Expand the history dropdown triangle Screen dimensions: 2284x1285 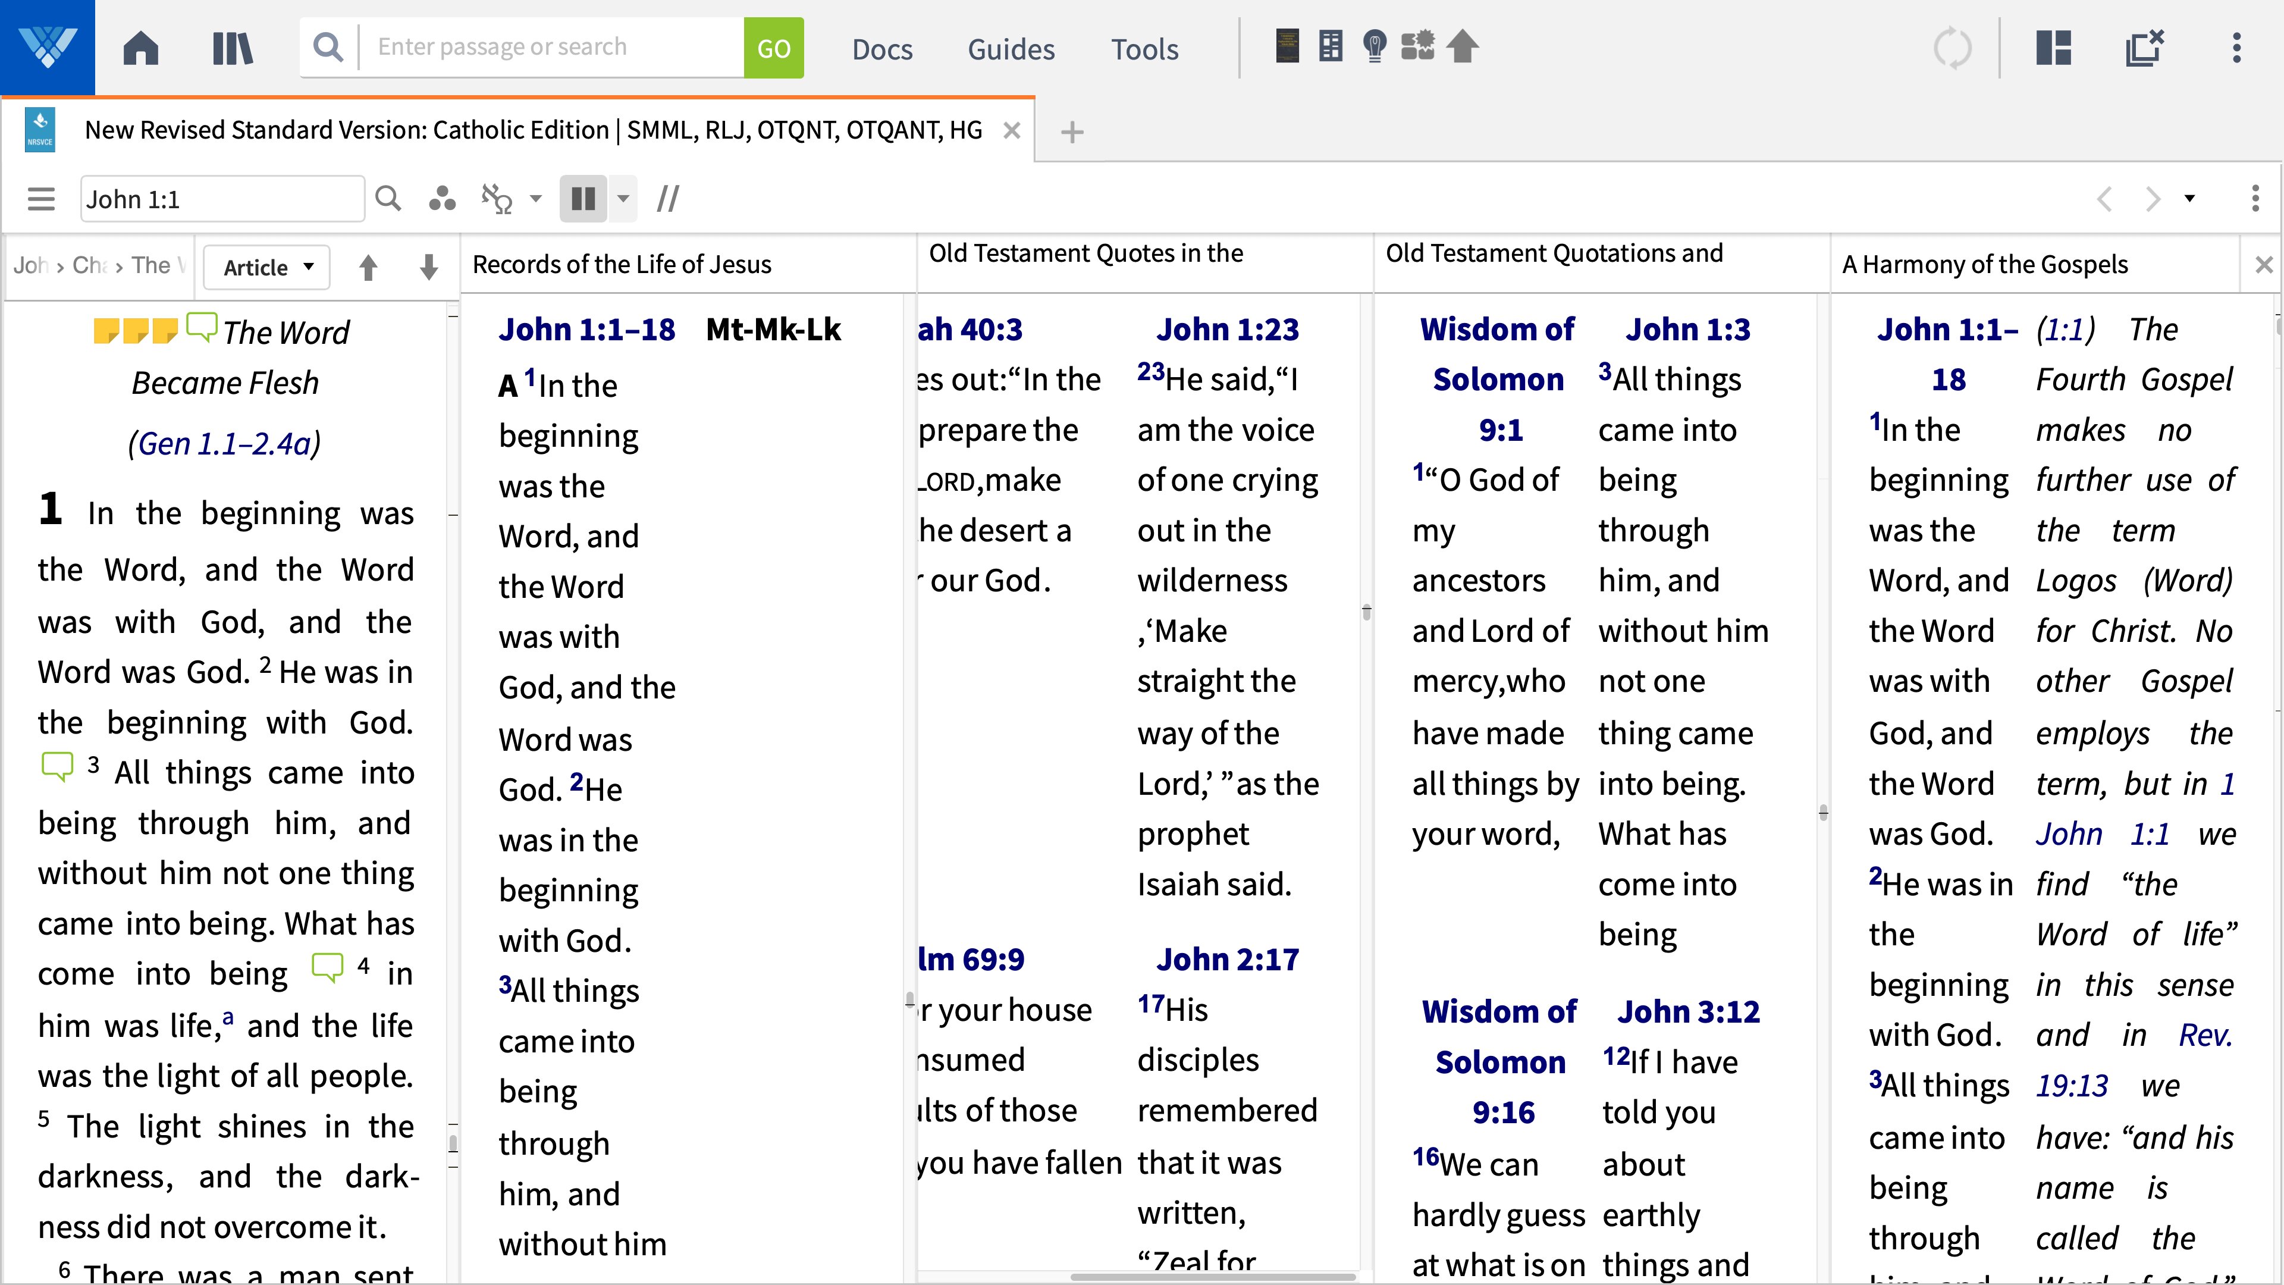[x=2190, y=199]
